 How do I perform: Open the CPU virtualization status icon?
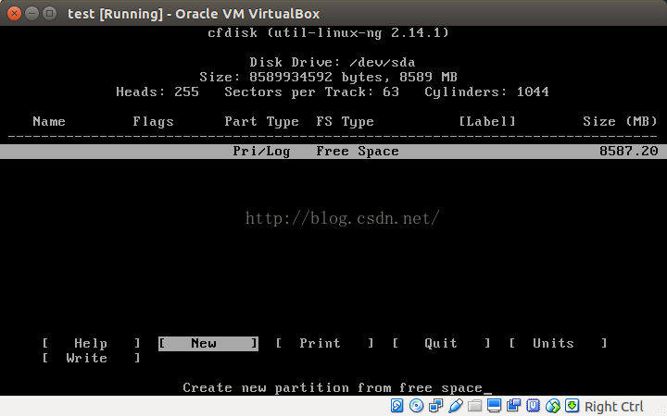533,406
